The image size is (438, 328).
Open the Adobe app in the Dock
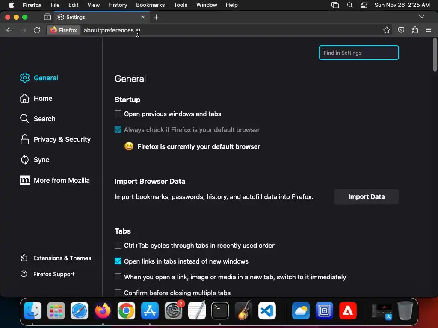(x=348, y=310)
